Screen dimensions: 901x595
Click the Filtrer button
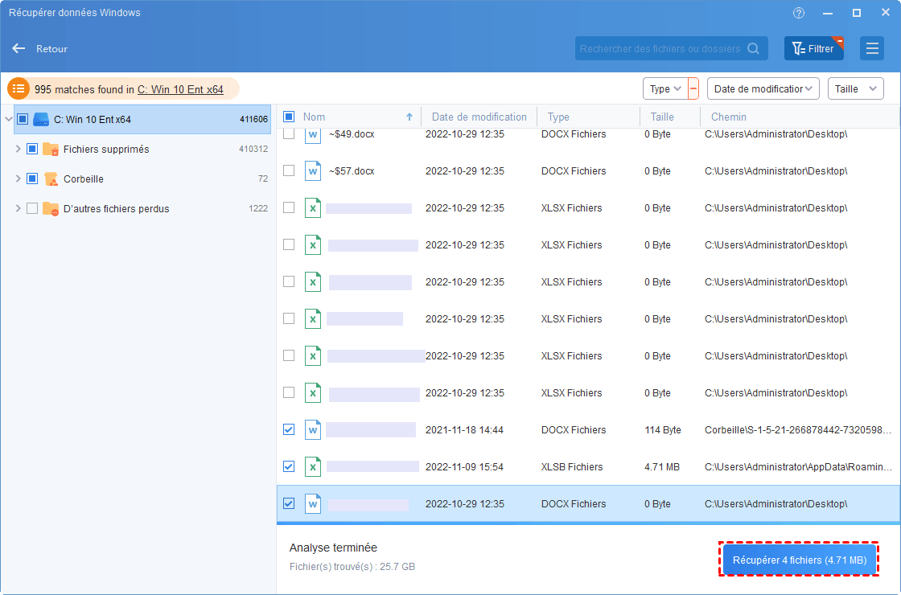(813, 48)
